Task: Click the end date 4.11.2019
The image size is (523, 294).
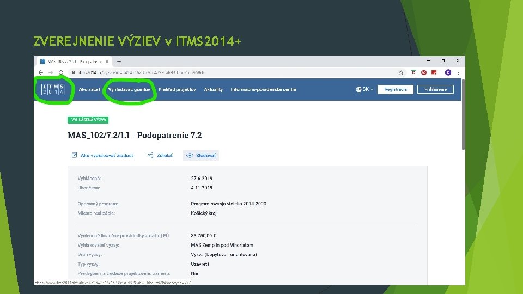Action: [x=202, y=188]
